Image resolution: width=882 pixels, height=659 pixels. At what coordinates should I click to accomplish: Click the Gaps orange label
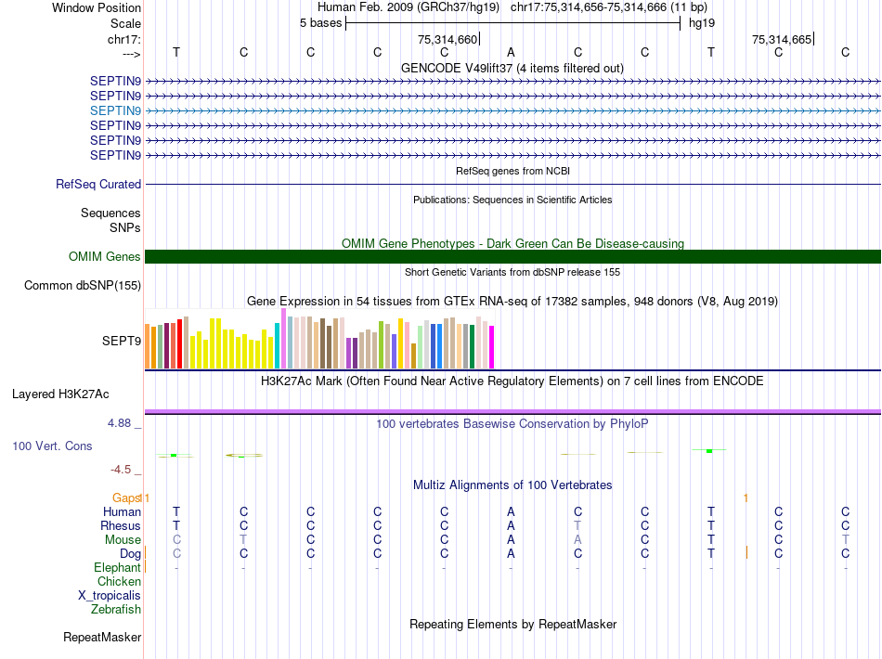click(x=126, y=497)
